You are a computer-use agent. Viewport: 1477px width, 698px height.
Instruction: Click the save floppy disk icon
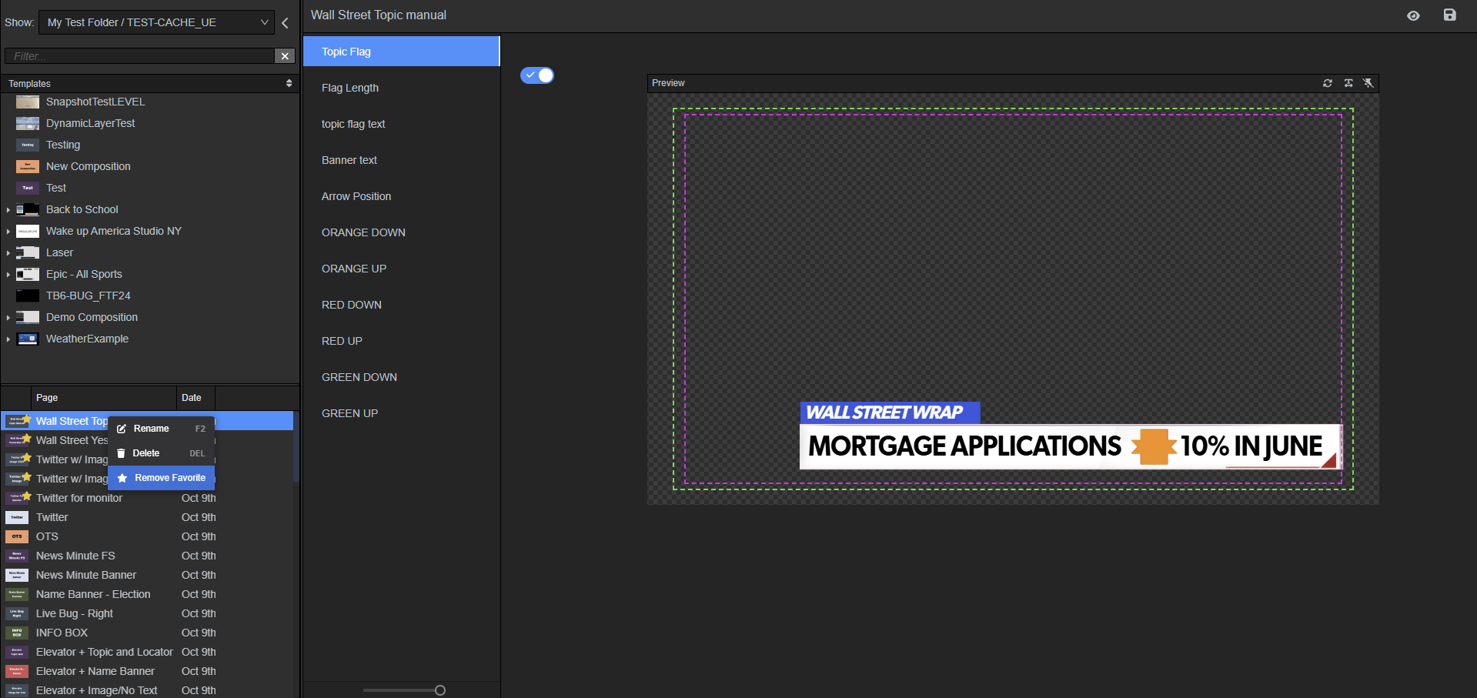tap(1449, 15)
